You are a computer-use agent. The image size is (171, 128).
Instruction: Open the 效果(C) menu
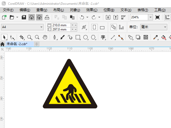pos(92,10)
